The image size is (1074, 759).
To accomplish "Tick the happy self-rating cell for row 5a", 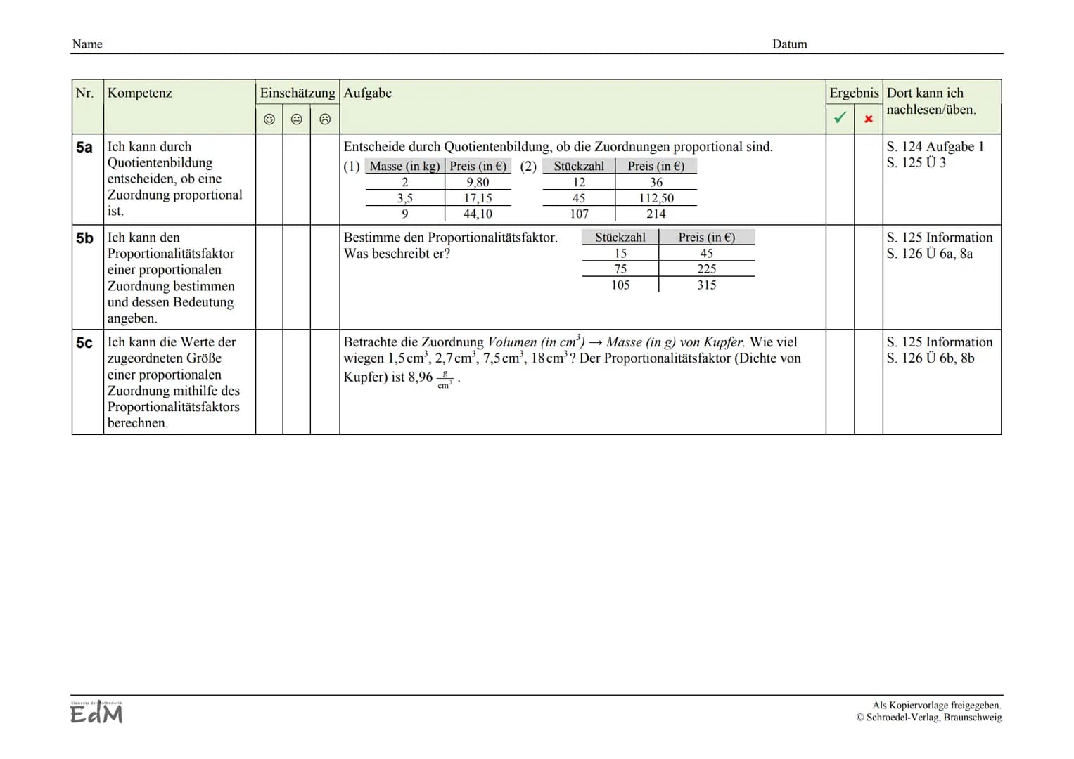I will 269,179.
